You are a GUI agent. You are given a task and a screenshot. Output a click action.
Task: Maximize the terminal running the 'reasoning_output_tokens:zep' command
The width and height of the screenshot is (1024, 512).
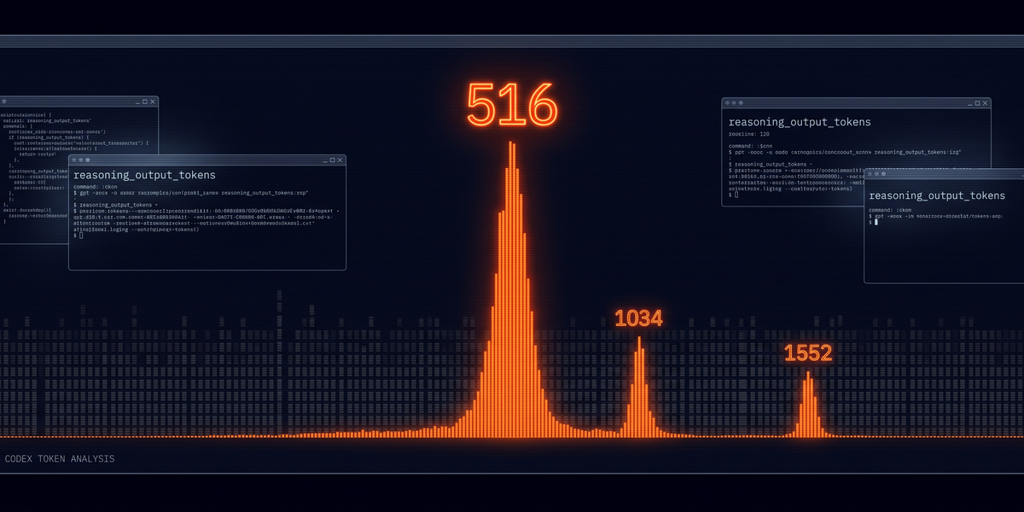click(331, 160)
